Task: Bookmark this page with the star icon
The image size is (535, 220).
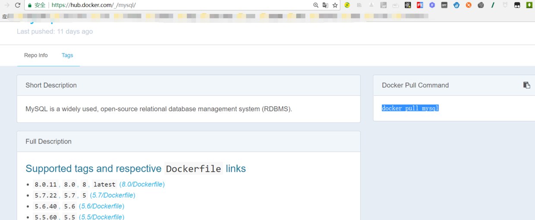Action: (x=335, y=5)
